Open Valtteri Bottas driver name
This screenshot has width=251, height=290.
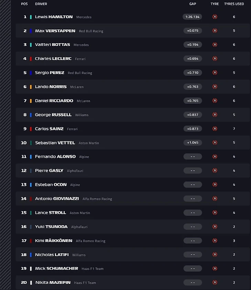click(x=52, y=45)
